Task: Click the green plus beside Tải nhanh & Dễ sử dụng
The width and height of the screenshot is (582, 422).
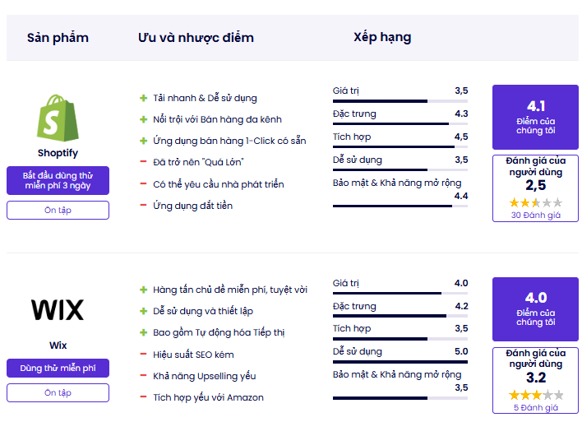Action: (143, 98)
